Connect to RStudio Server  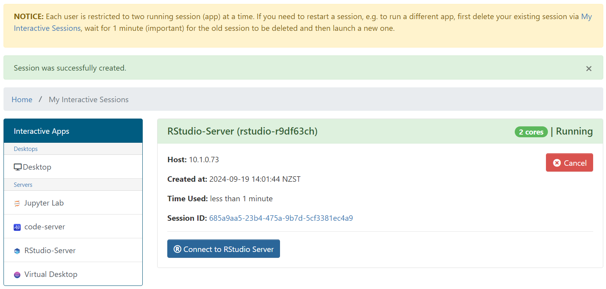point(223,249)
